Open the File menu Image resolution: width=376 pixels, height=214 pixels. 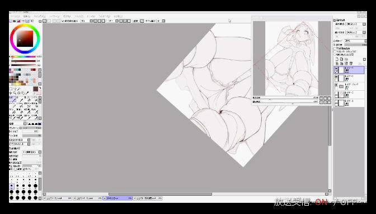pos(15,16)
